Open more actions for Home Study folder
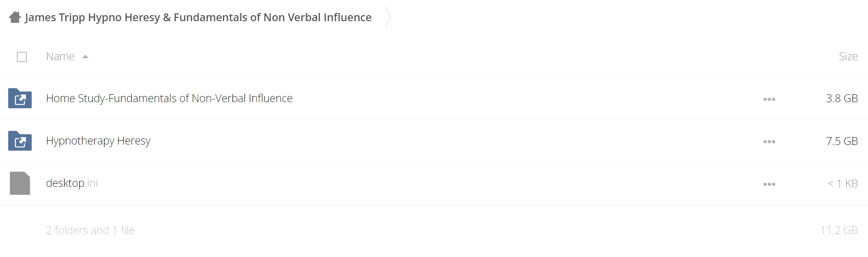The image size is (868, 257). (769, 99)
